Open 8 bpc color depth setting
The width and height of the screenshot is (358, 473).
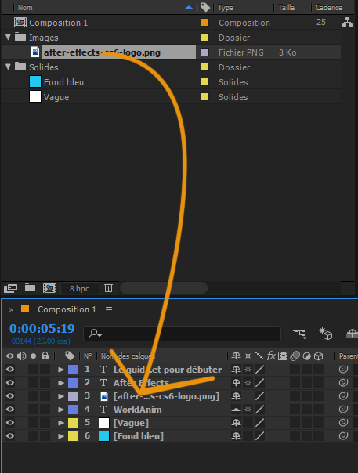80,288
